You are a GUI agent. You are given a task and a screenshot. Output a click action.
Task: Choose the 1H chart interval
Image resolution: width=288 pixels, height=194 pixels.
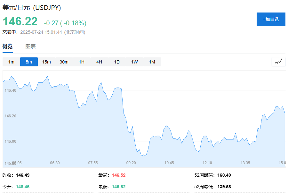[x=82, y=62]
